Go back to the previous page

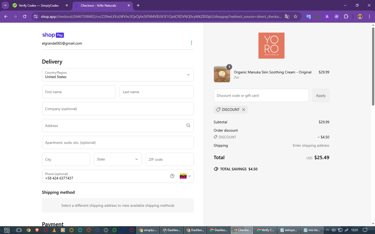(x=6, y=16)
